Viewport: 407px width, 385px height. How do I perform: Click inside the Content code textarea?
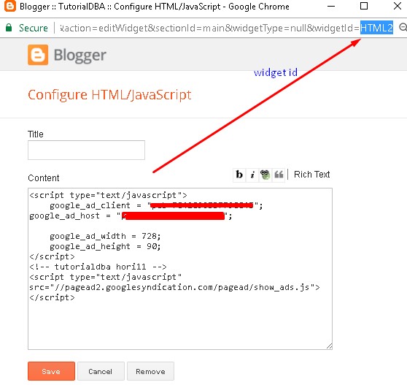[180, 269]
